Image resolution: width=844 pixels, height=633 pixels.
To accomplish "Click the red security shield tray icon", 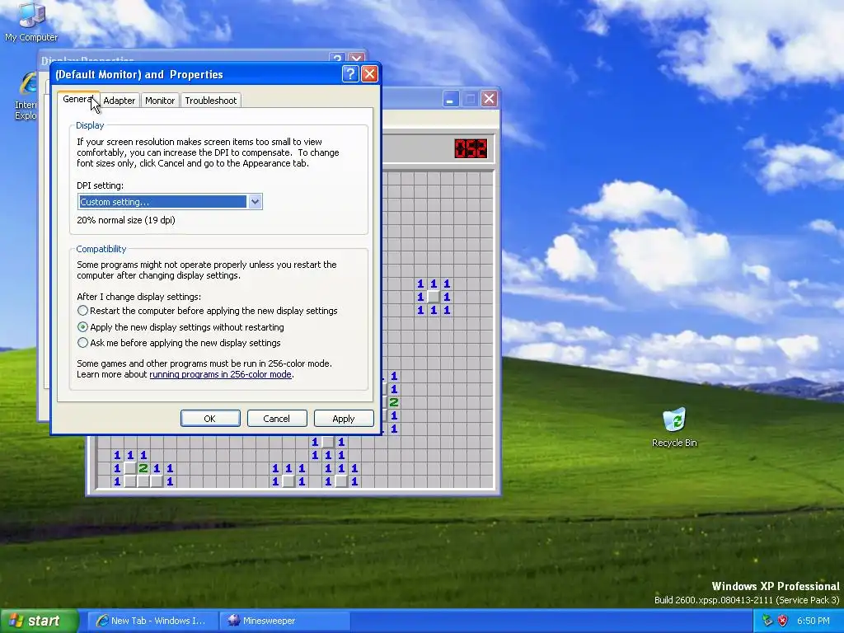I will (x=783, y=621).
